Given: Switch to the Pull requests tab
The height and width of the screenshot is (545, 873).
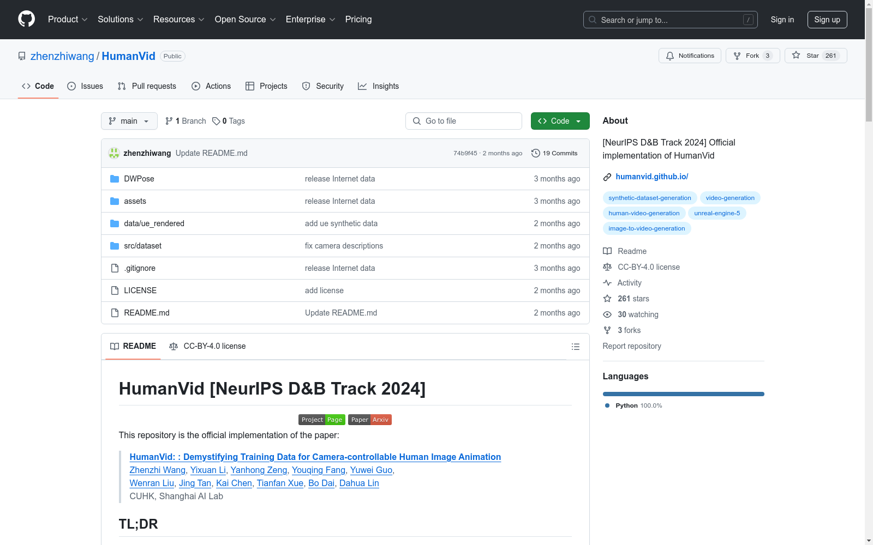Looking at the screenshot, I should click(x=147, y=86).
